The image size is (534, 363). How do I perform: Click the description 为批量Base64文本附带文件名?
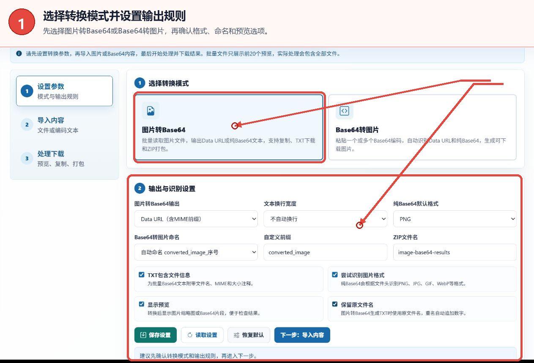(x=200, y=284)
